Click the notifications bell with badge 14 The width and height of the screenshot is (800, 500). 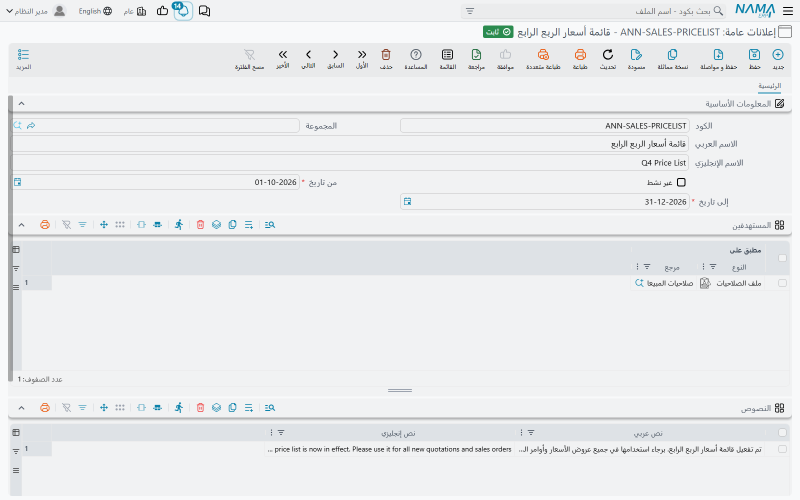183,11
